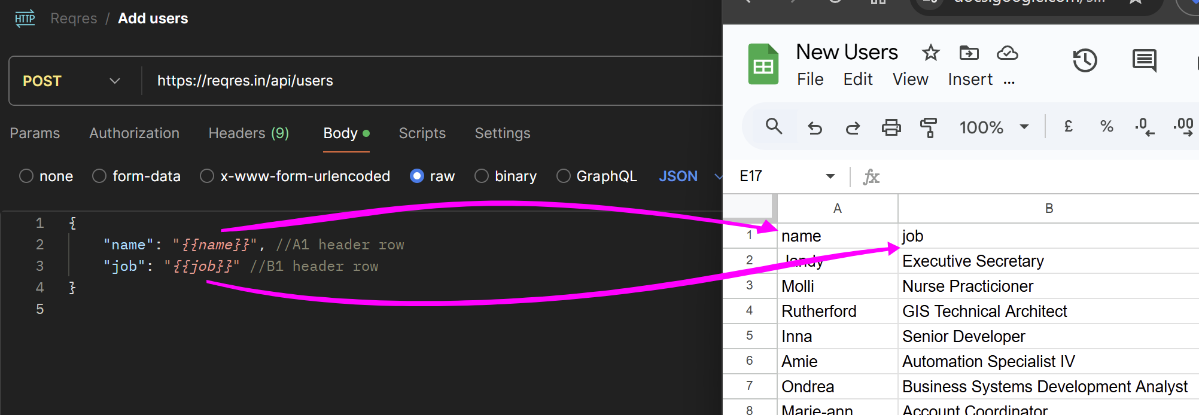Click cell containing Molli
Image resolution: width=1199 pixels, height=415 pixels.
[x=838, y=286]
